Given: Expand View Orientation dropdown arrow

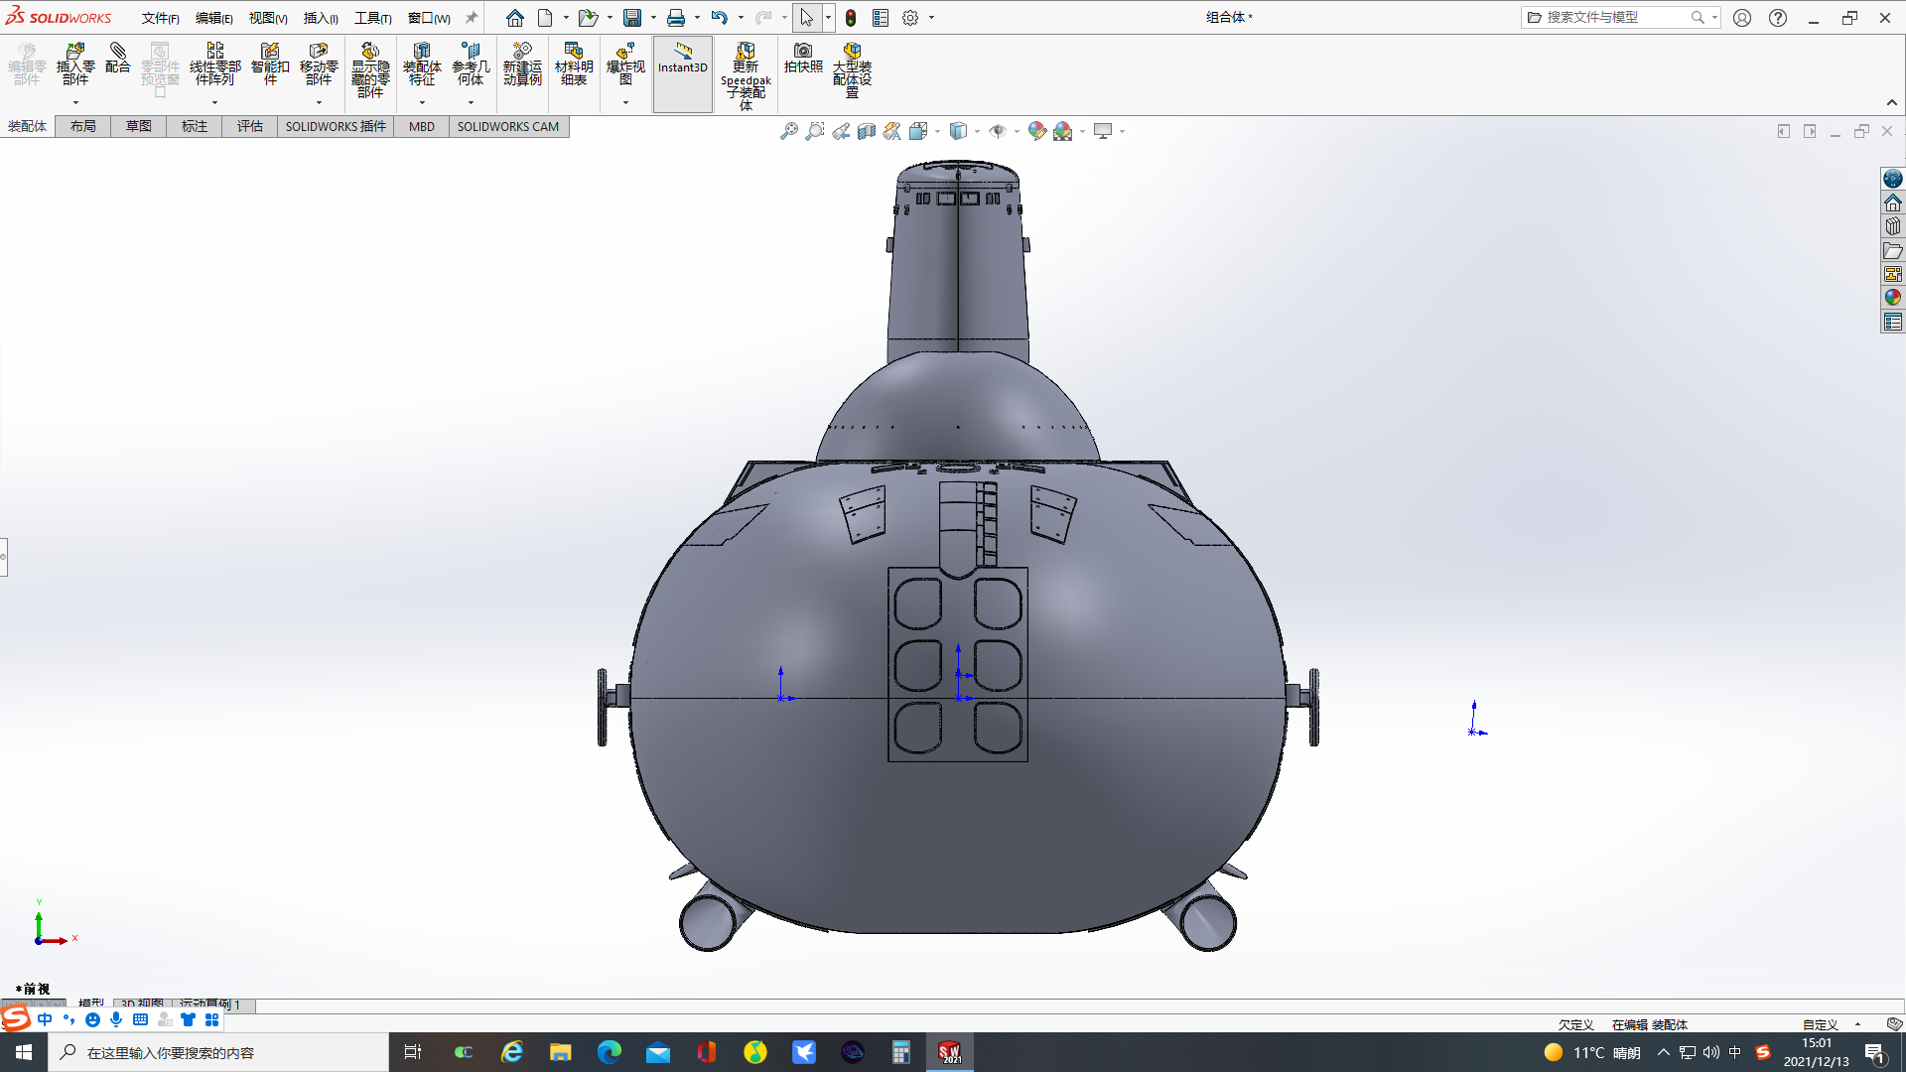Looking at the screenshot, I should 938,131.
